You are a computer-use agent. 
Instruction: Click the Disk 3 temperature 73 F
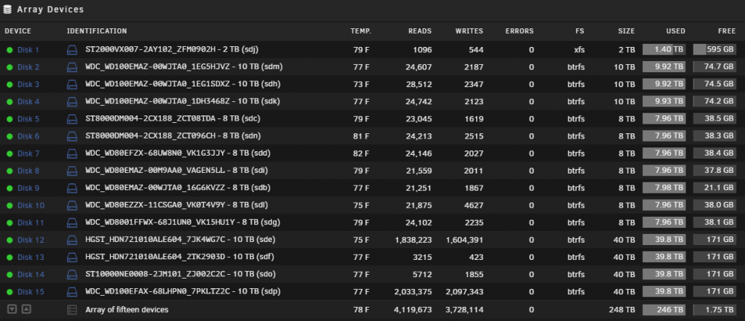click(x=361, y=84)
